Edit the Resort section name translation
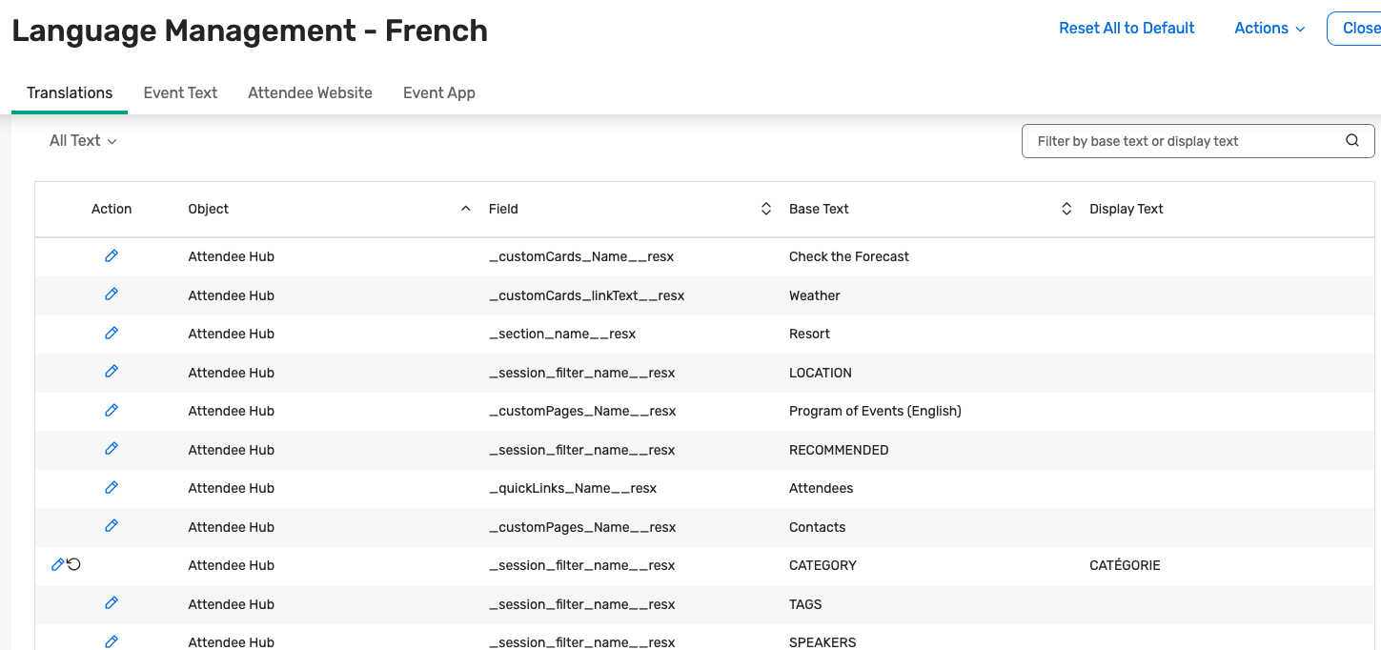This screenshot has width=1381, height=650. click(112, 334)
